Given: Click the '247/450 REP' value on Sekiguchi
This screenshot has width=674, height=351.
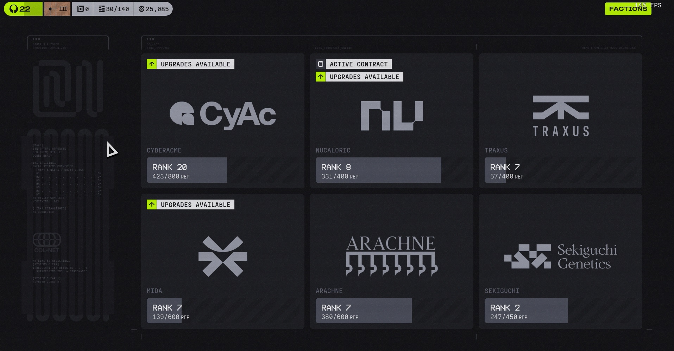Looking at the screenshot, I should [x=509, y=317].
